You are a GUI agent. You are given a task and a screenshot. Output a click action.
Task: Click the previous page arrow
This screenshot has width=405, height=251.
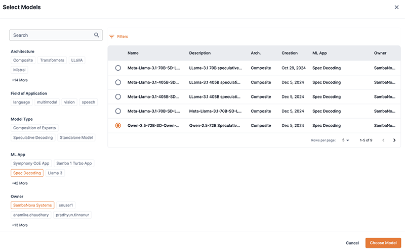[x=383, y=140]
